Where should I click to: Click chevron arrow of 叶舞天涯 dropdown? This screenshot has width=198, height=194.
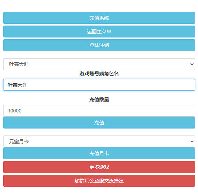[192, 64]
